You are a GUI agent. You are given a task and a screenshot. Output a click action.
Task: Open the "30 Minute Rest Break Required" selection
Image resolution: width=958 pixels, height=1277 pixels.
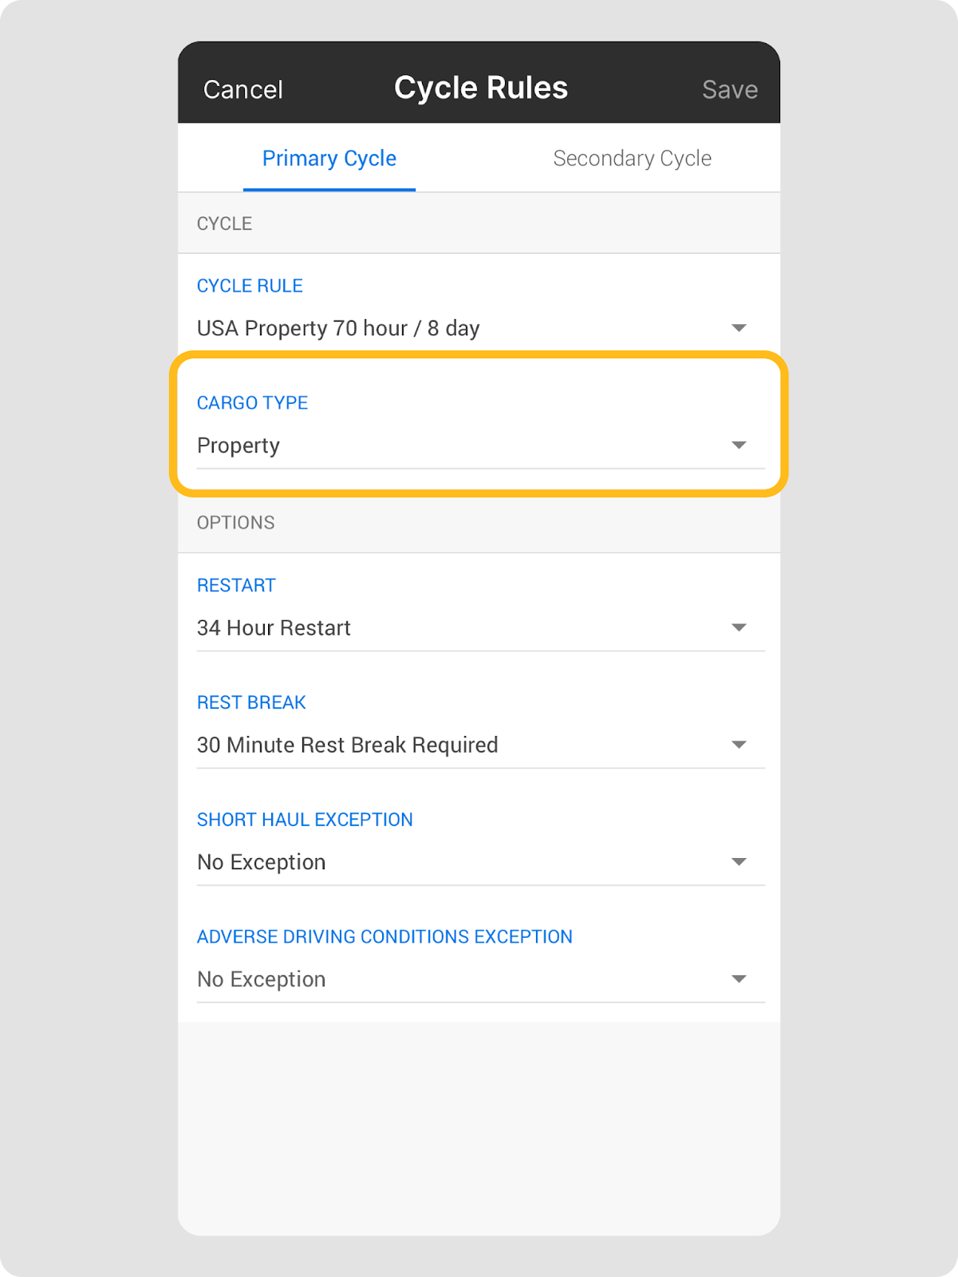[347, 745]
